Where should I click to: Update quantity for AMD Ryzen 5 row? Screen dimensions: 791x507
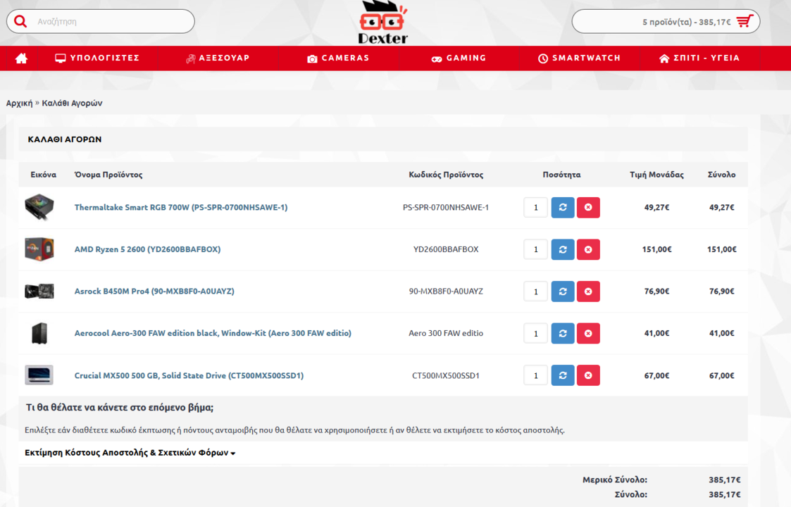pos(563,249)
